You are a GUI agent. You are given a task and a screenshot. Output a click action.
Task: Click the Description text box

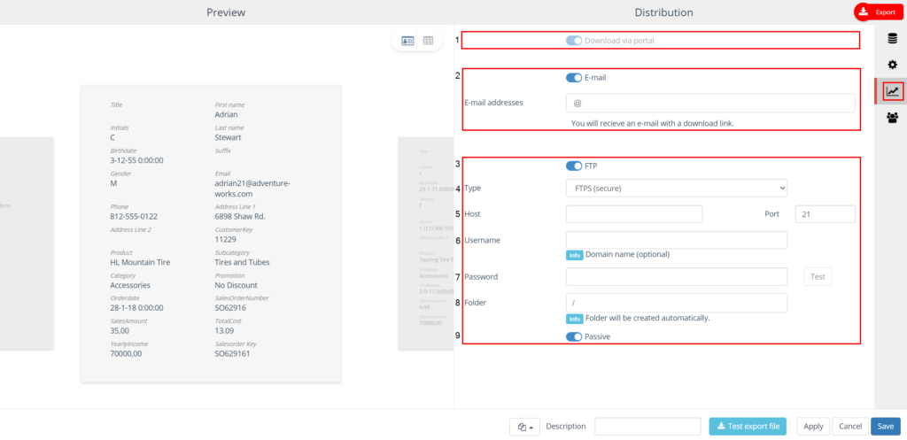(x=647, y=427)
